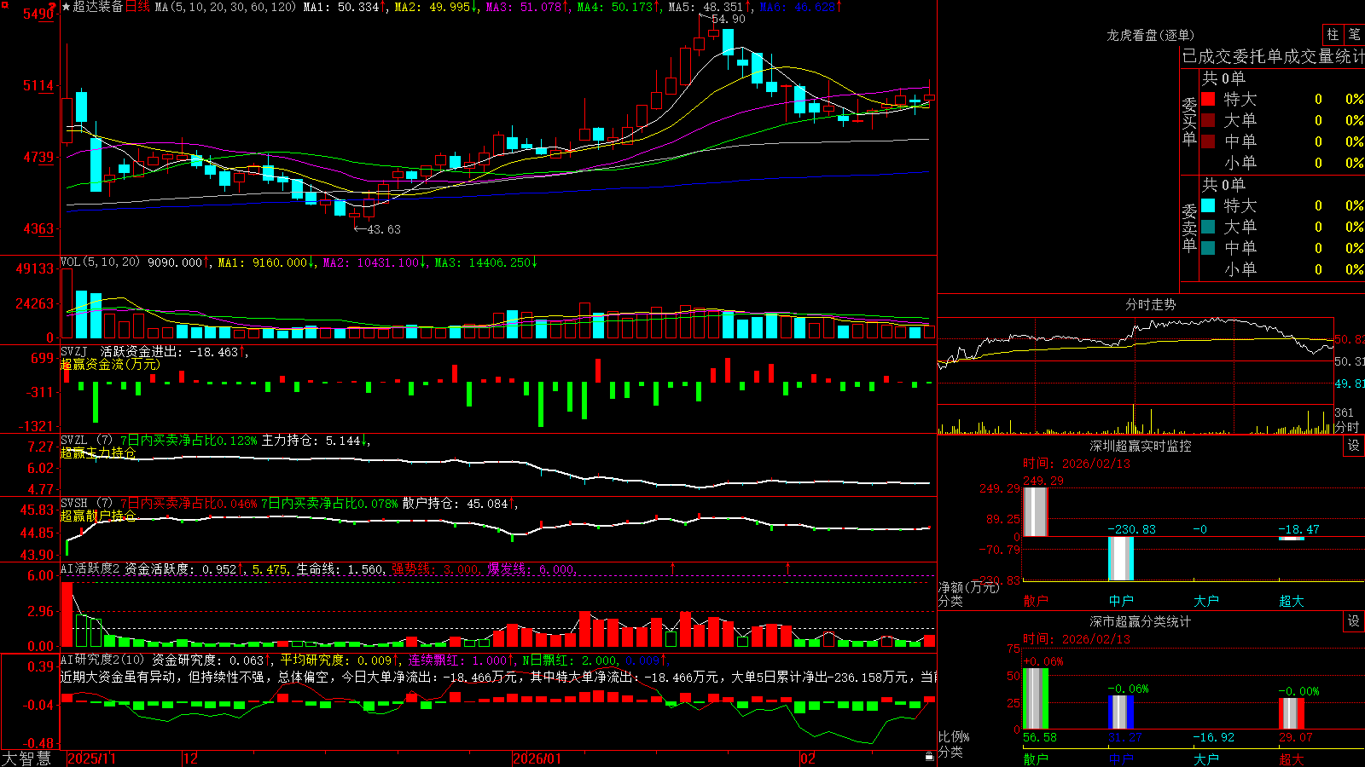Switch 龙虎看盘 to 笔 view
Screen dimensions: 1365x767
1354,35
